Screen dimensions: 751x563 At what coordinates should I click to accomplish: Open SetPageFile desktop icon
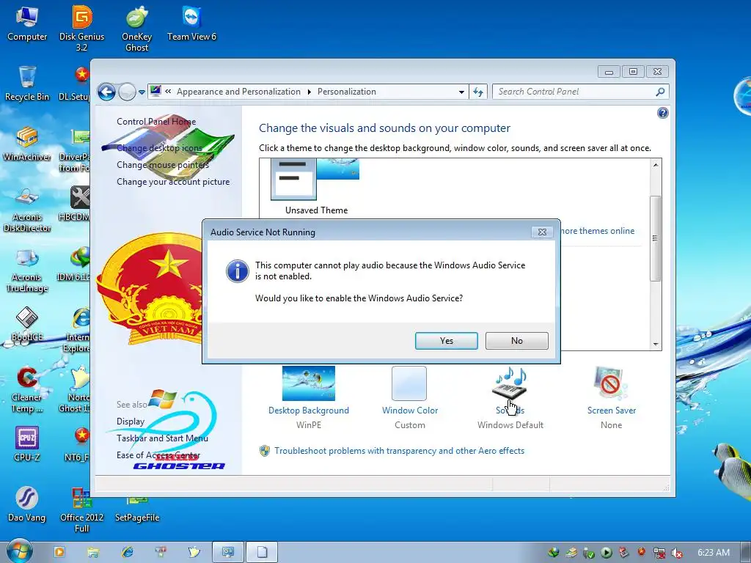[137, 509]
